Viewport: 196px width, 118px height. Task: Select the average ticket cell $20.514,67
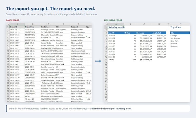159,41
